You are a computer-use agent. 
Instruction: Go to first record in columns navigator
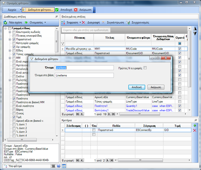(x=78, y=114)
